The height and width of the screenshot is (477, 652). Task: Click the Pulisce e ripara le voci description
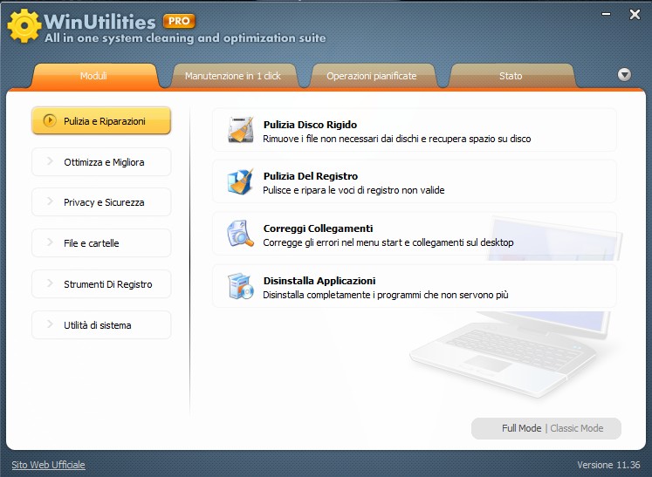[x=353, y=190]
